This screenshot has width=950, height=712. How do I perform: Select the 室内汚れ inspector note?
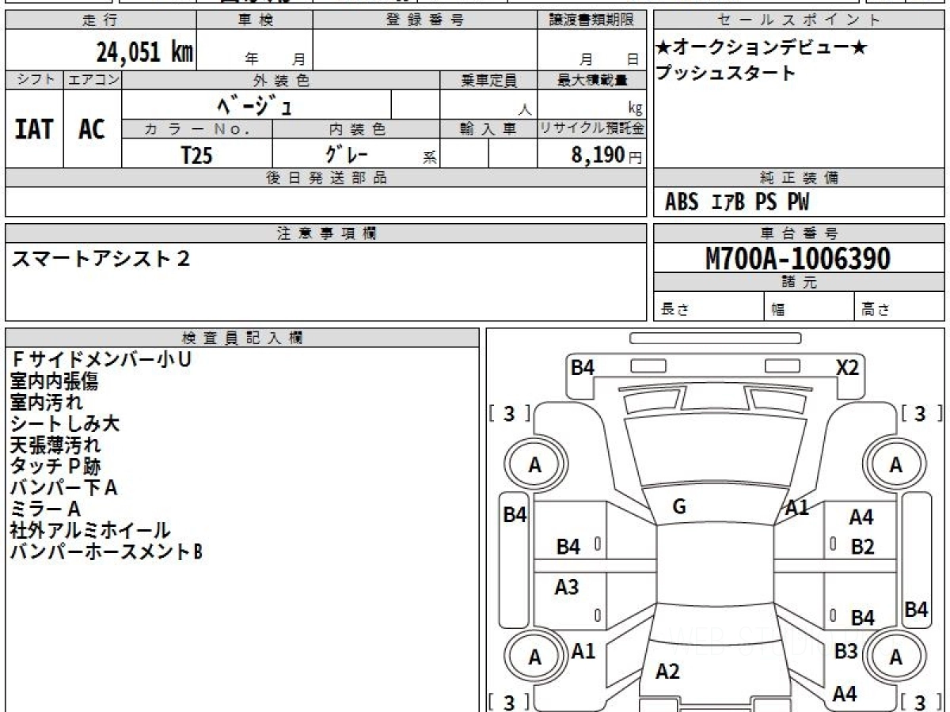[x=46, y=403]
